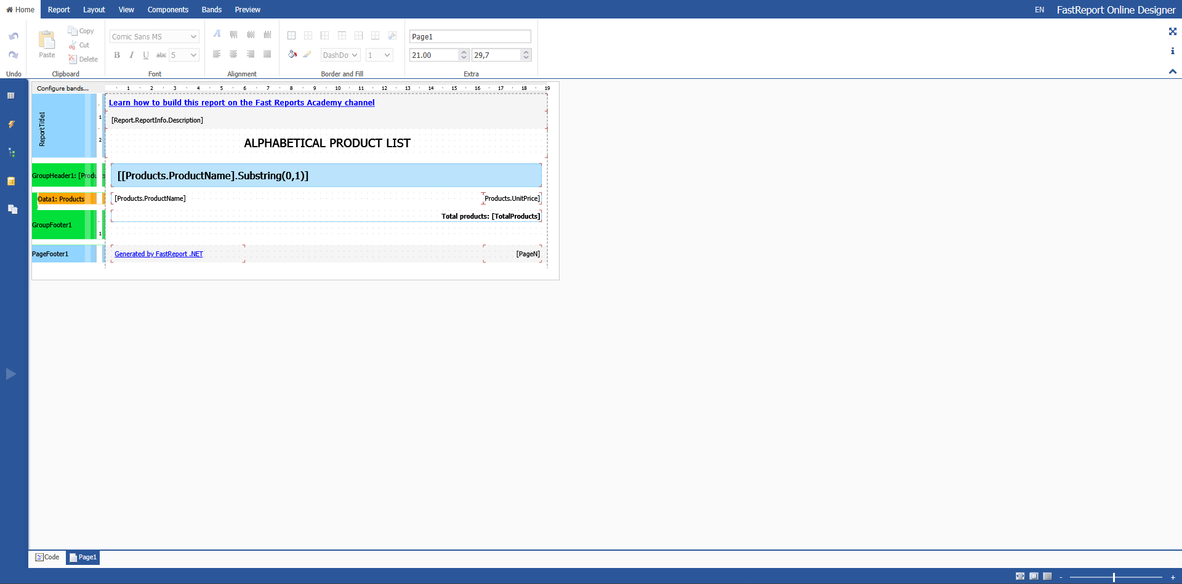
Task: Open the Comic Sans MS font dropdown
Action: tap(153, 36)
